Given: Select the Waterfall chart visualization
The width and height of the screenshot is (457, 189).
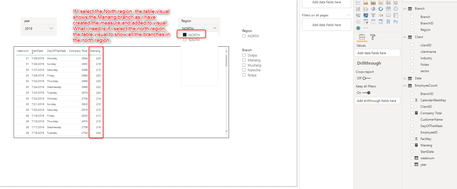Looking at the screenshot, I should click(358, 9).
